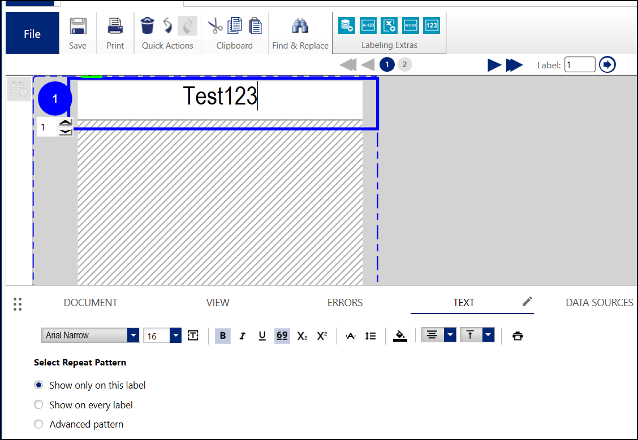The height and width of the screenshot is (440, 638).
Task: Open the Arial Narrow font dropdown
Action: coord(133,335)
